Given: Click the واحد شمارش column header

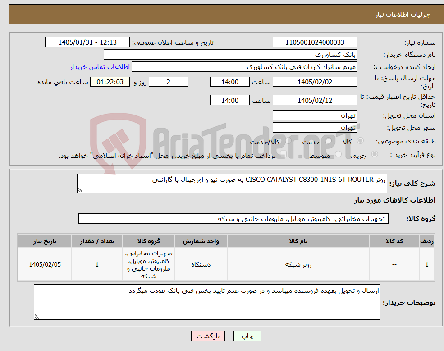Looking at the screenshot, I should point(201,241).
